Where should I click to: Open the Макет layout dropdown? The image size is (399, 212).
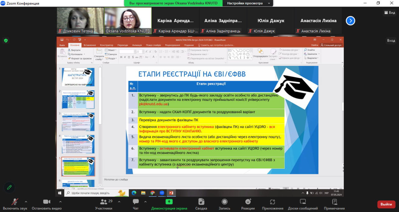[111, 50]
